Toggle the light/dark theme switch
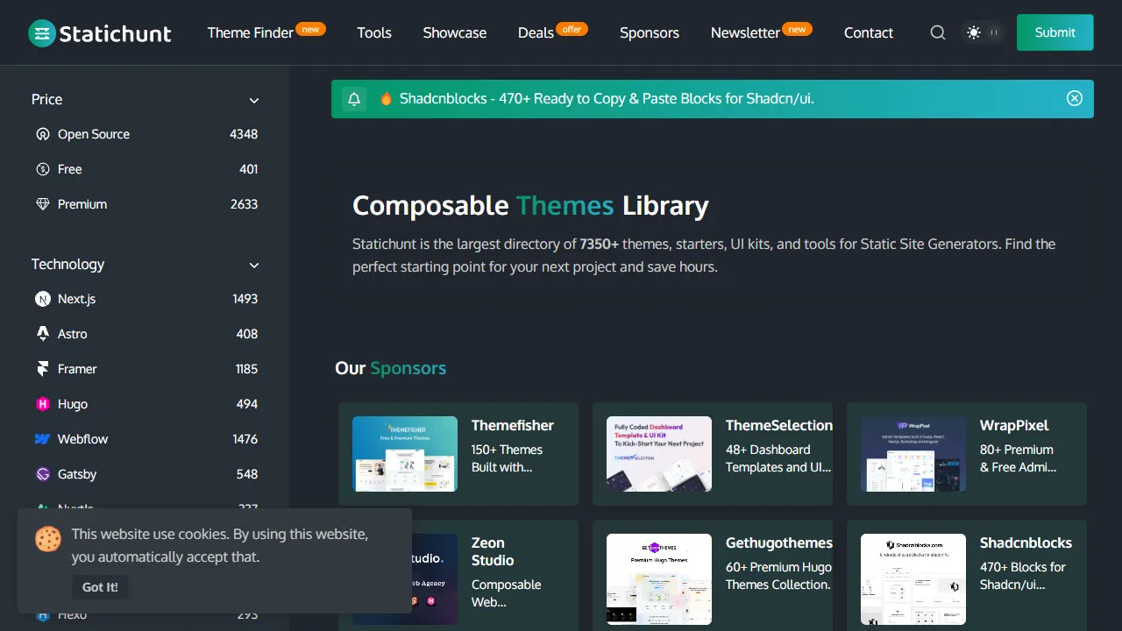This screenshot has width=1122, height=631. 984,32
